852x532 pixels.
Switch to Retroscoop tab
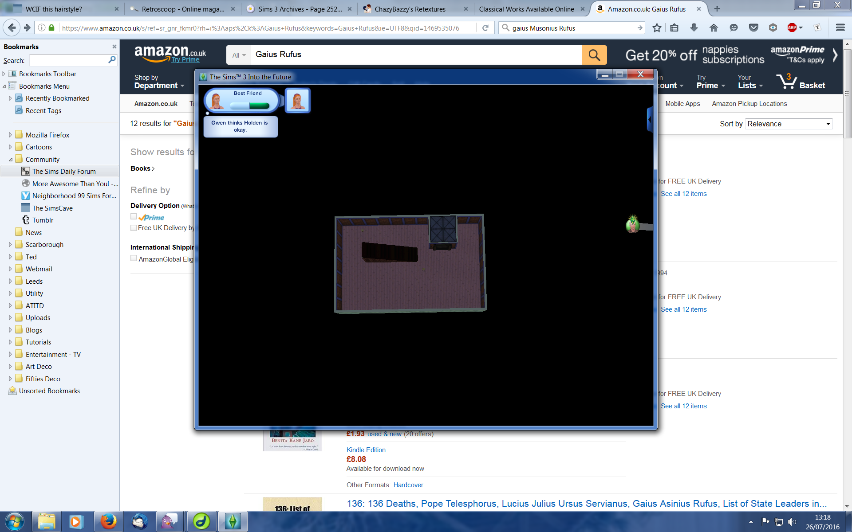(183, 9)
